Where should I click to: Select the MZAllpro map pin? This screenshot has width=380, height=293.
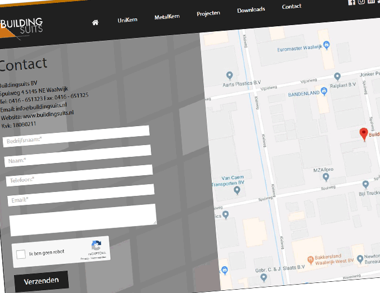[x=326, y=177]
